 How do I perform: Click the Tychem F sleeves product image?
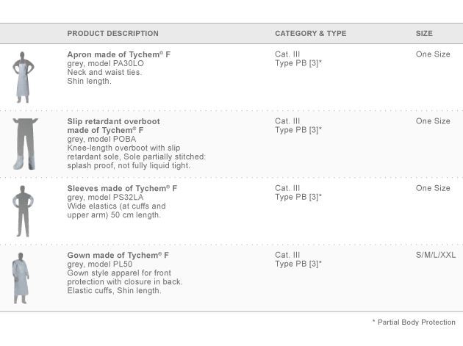coord(24,210)
